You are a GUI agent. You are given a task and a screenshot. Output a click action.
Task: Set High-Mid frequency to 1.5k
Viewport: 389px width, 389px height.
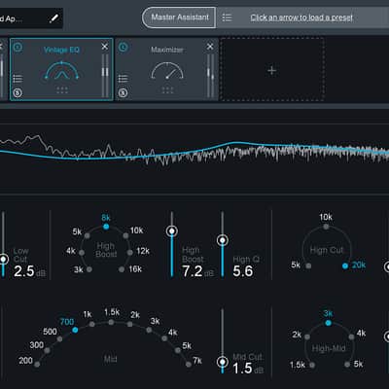tap(312, 365)
